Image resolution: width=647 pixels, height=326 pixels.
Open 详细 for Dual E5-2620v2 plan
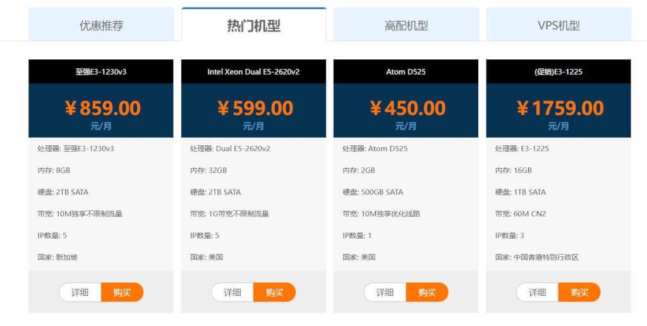(233, 292)
